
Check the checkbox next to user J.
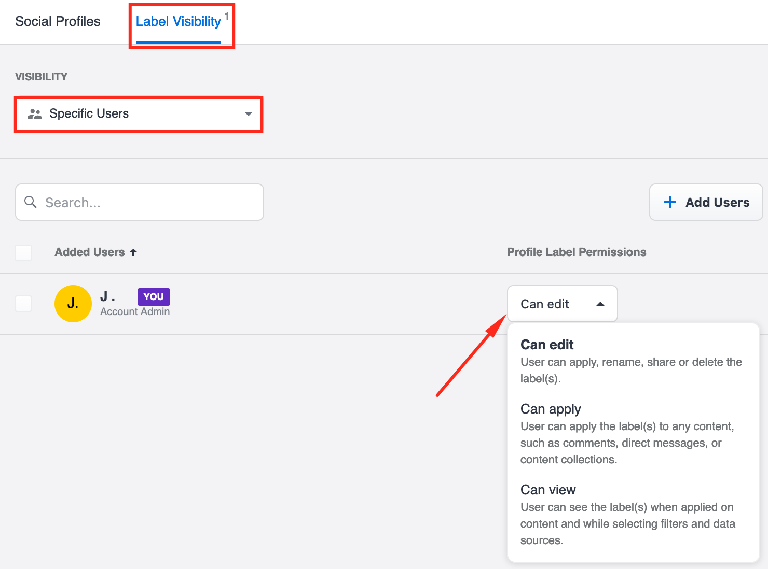point(23,304)
